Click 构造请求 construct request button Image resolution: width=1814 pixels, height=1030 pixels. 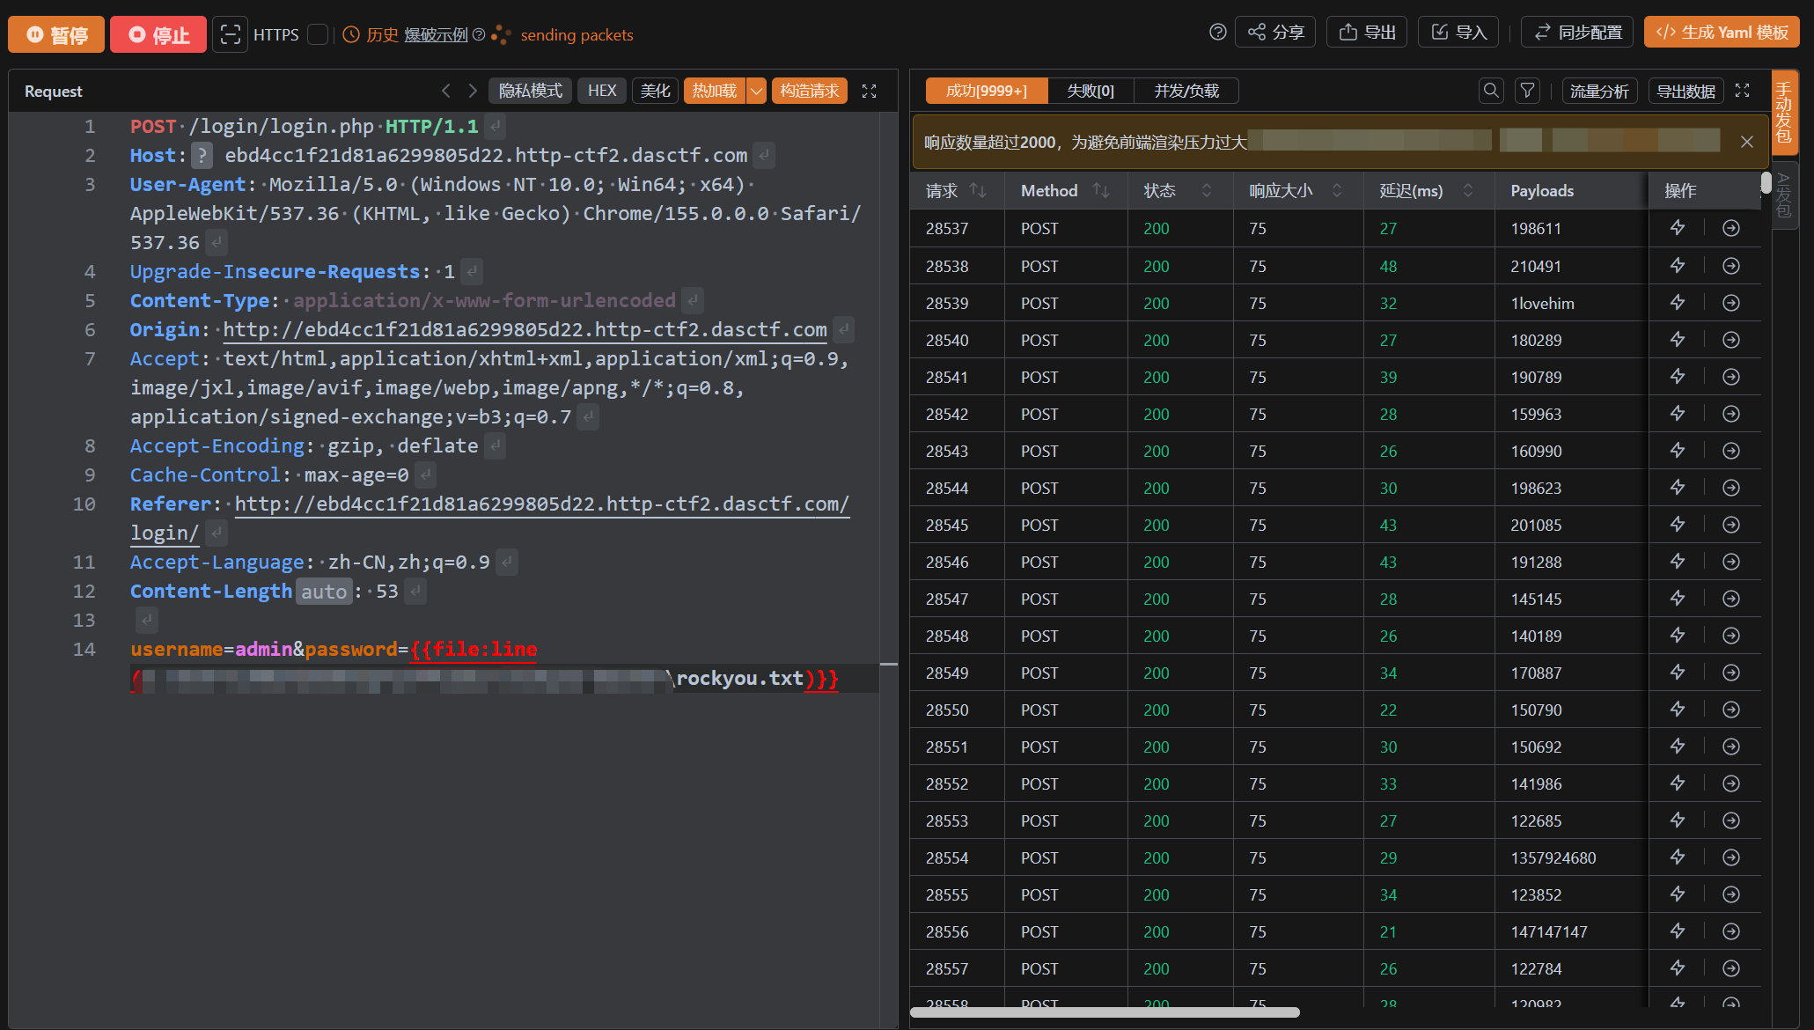[x=809, y=91]
